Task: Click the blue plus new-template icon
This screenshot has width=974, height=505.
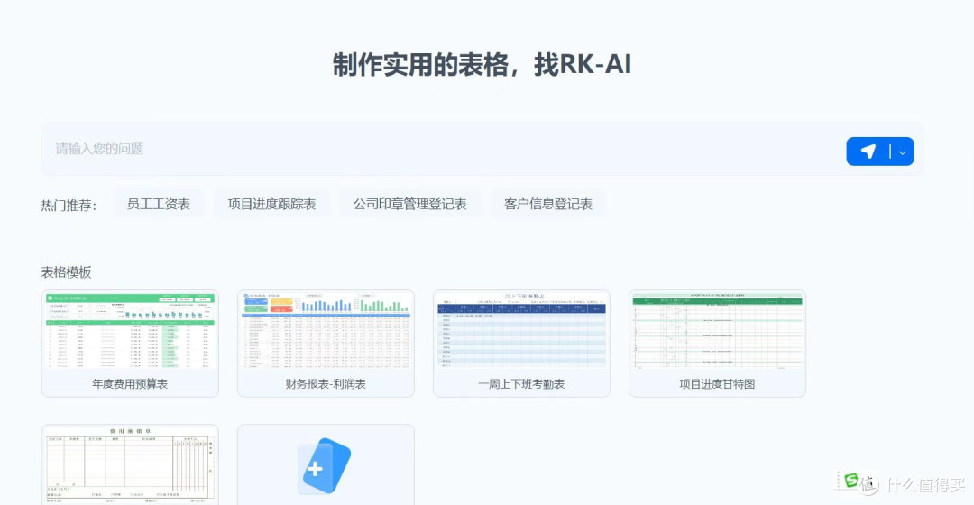Action: [326, 467]
